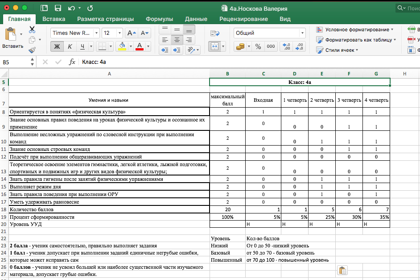Screen dimensions: 420x280
Task: Apply thousands separator 000 format
Action: tap(271, 46)
